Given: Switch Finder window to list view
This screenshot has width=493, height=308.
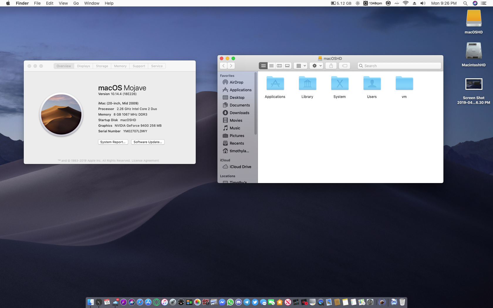Looking at the screenshot, I should click(x=271, y=66).
